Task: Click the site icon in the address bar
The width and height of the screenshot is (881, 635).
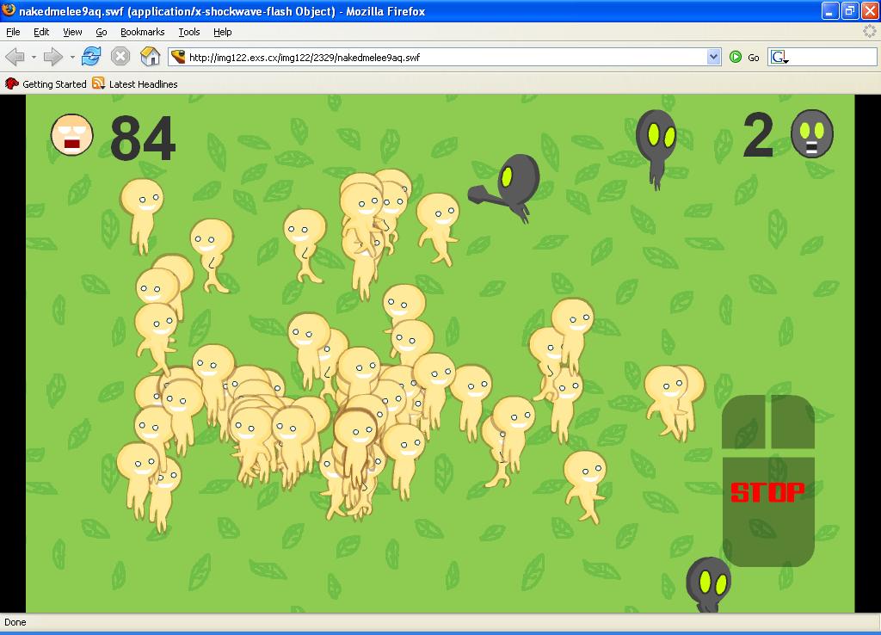Action: coord(178,58)
